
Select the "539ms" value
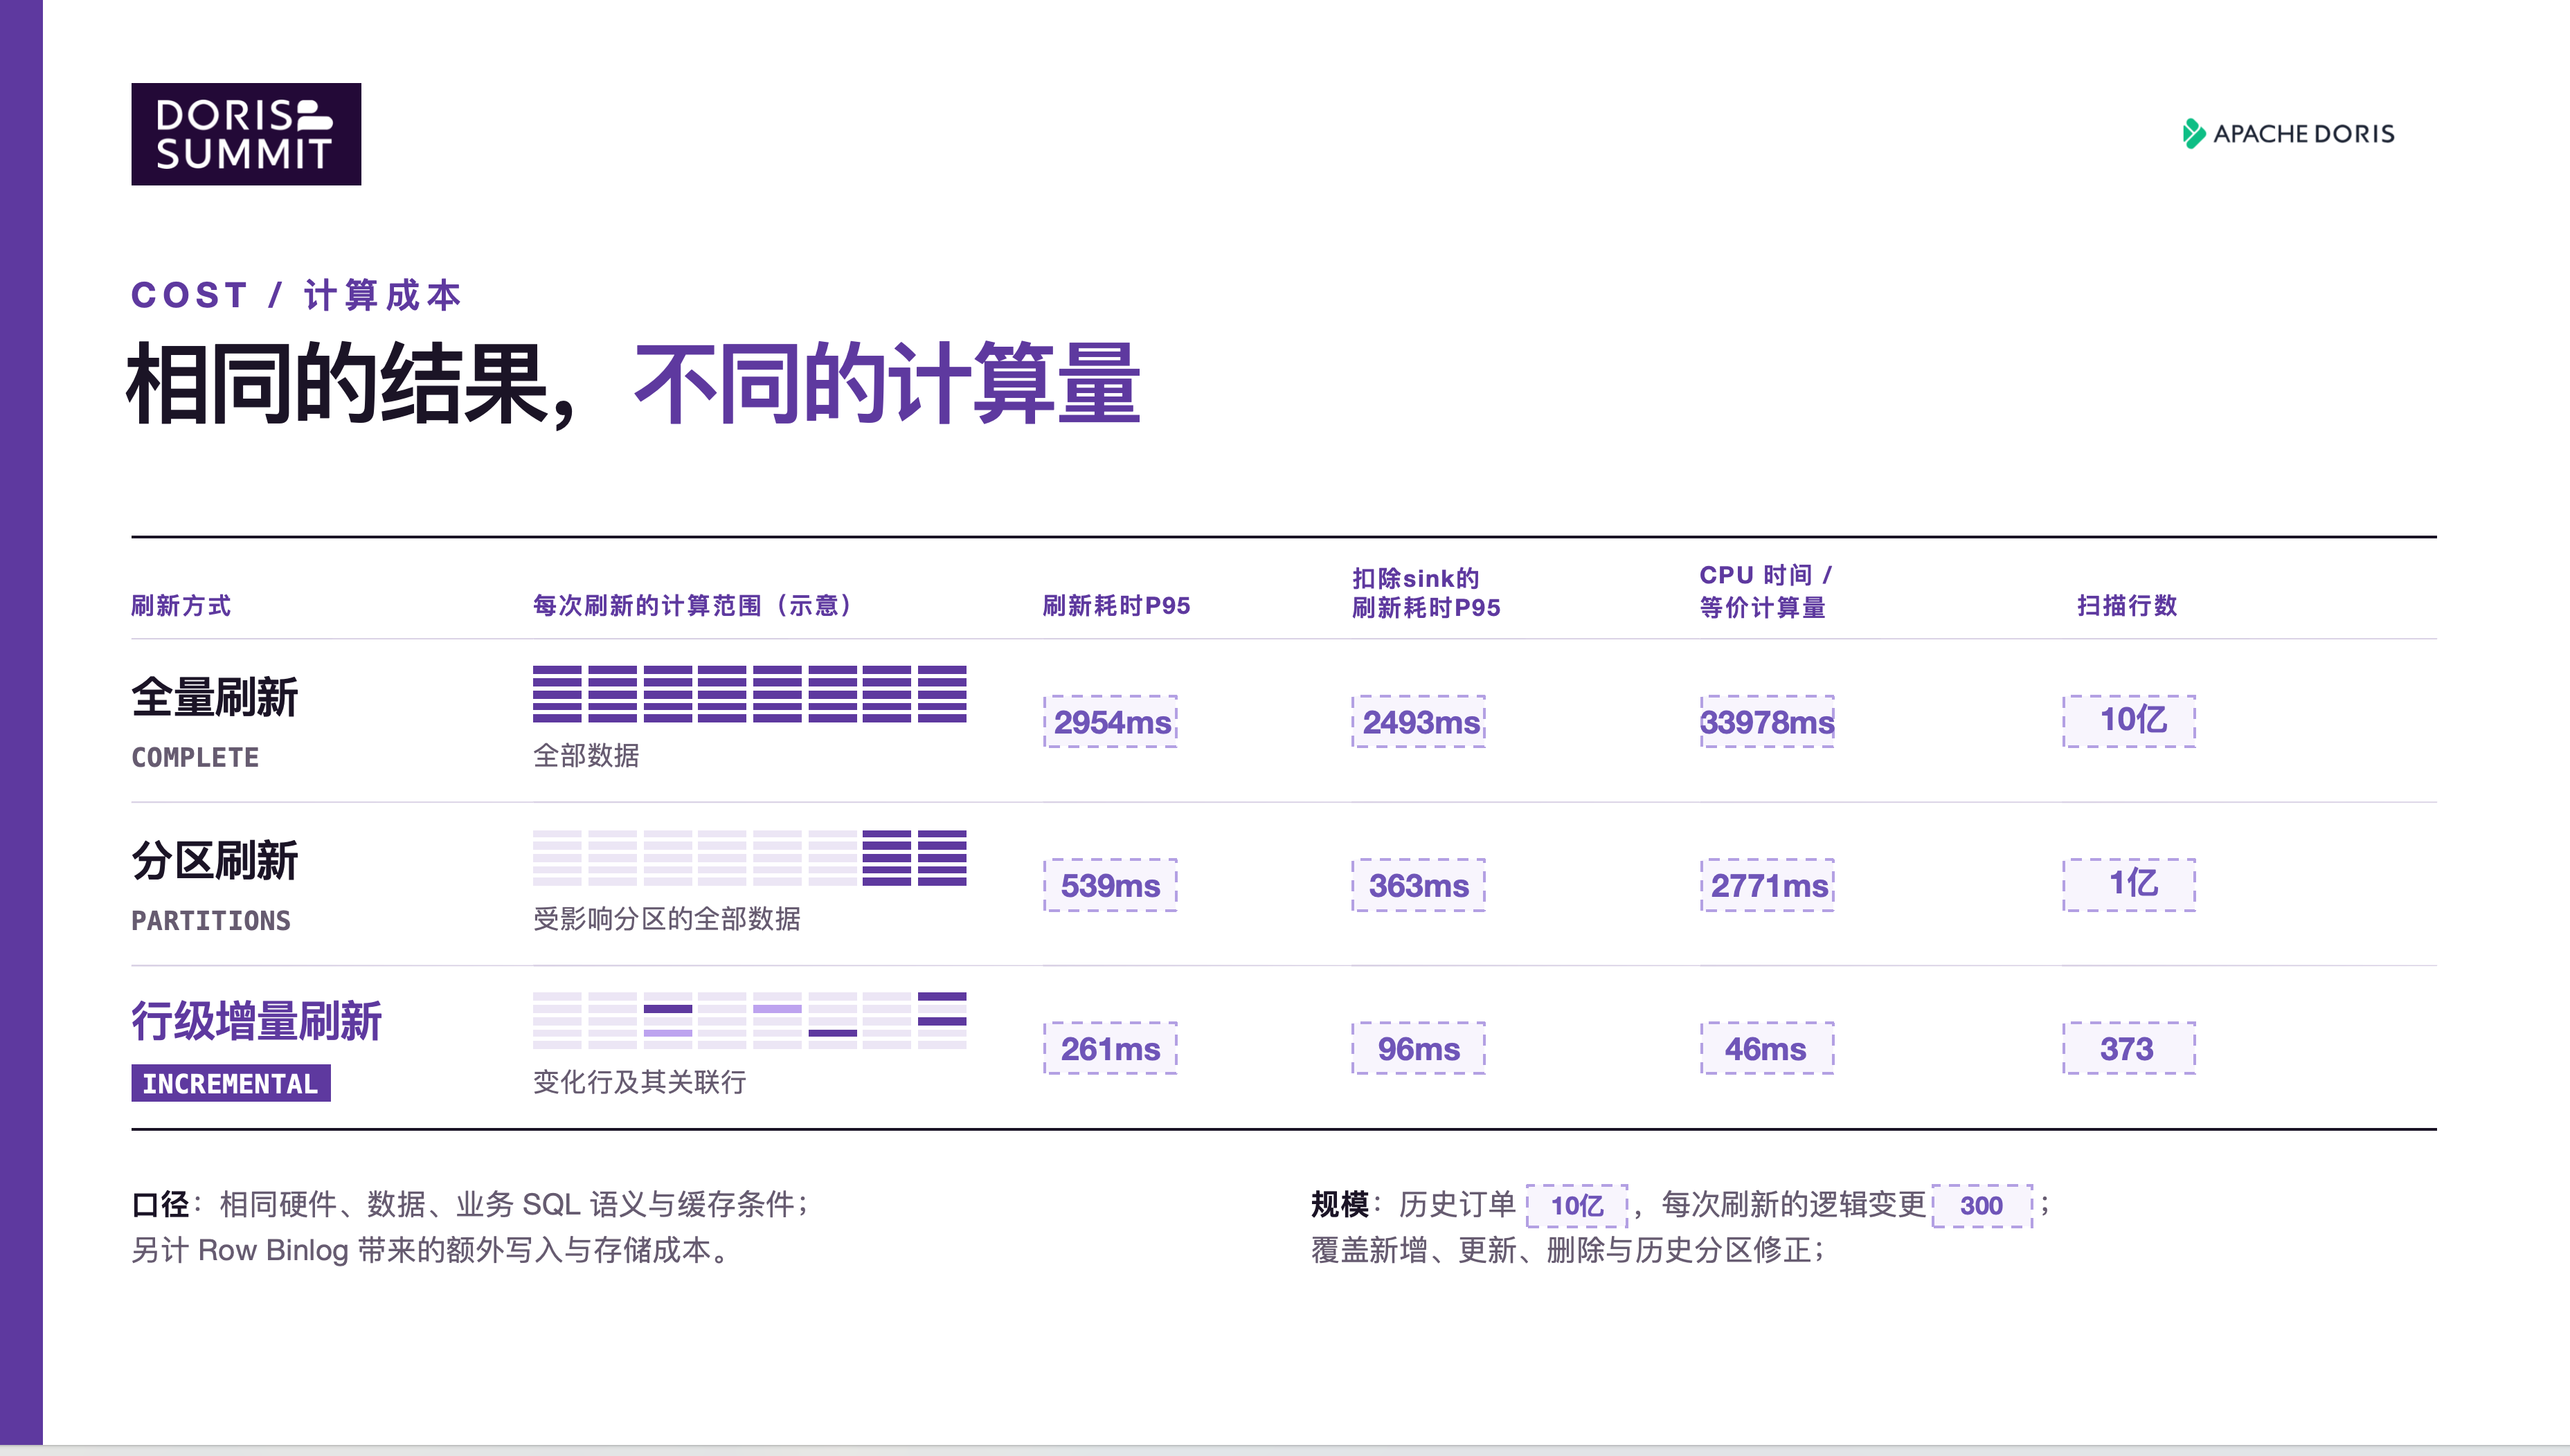pos(1111,885)
